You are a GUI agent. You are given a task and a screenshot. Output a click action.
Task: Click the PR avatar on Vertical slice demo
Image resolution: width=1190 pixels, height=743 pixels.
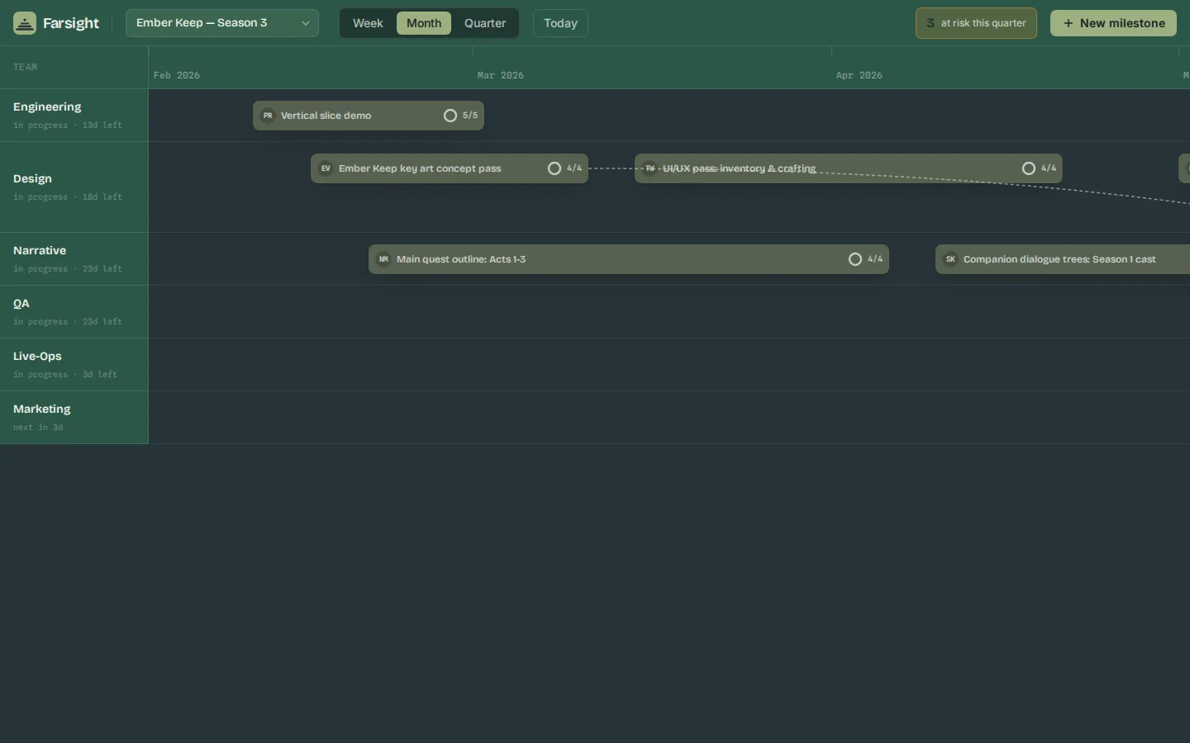point(268,116)
